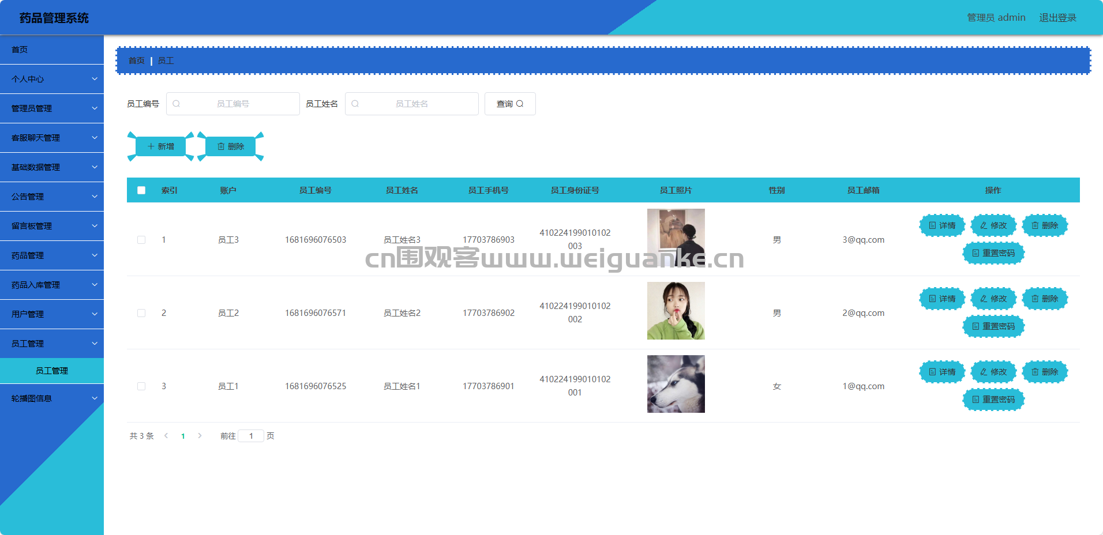Focus the 员工姓名 search input
The height and width of the screenshot is (535, 1103).
pos(412,104)
